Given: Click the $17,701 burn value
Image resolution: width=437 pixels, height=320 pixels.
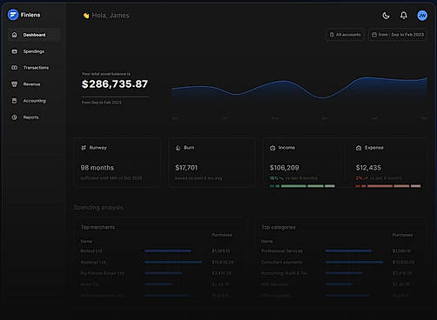Looking at the screenshot, I should [x=186, y=168].
